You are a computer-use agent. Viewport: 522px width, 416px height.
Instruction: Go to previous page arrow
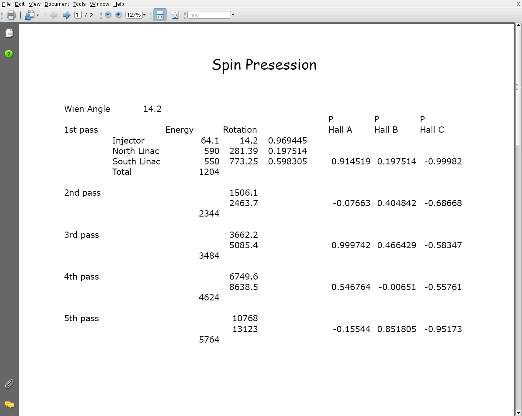point(53,15)
